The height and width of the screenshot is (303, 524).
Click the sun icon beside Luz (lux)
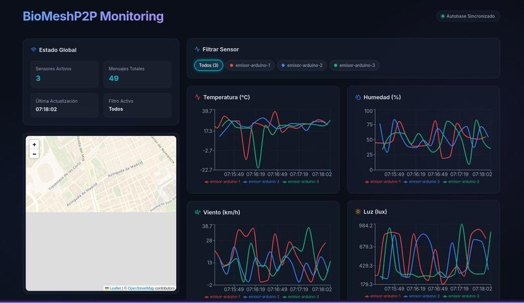(358, 212)
